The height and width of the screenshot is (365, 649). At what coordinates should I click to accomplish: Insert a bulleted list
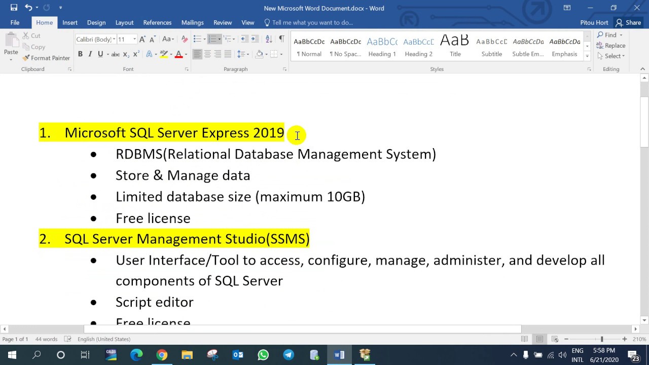[x=197, y=40]
